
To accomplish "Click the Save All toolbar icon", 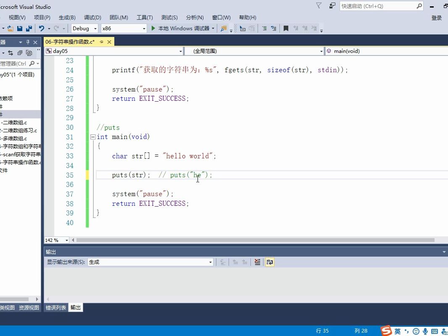I will coord(29,28).
